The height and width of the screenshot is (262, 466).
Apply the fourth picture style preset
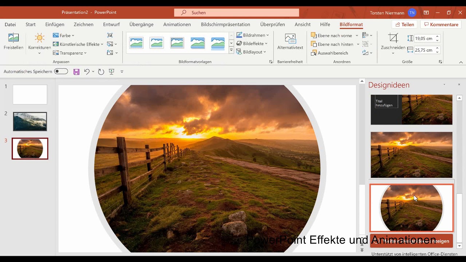click(x=198, y=43)
